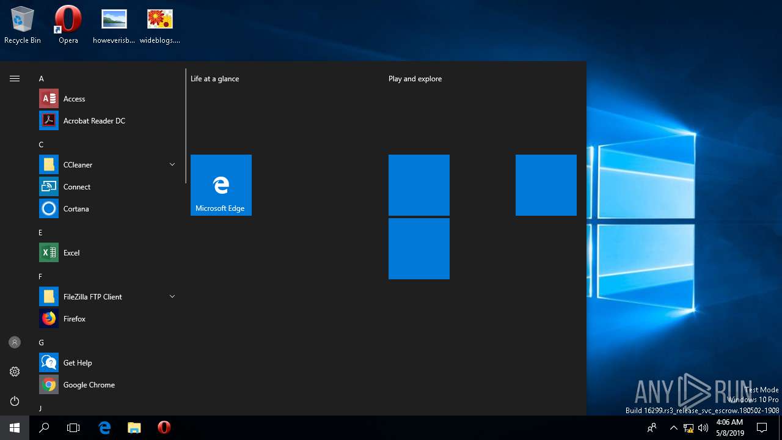Open Cortana from the app list
This screenshot has width=782, height=440.
click(108, 209)
